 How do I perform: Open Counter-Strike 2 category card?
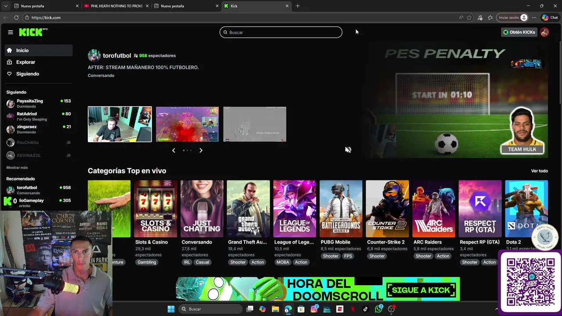(387, 209)
